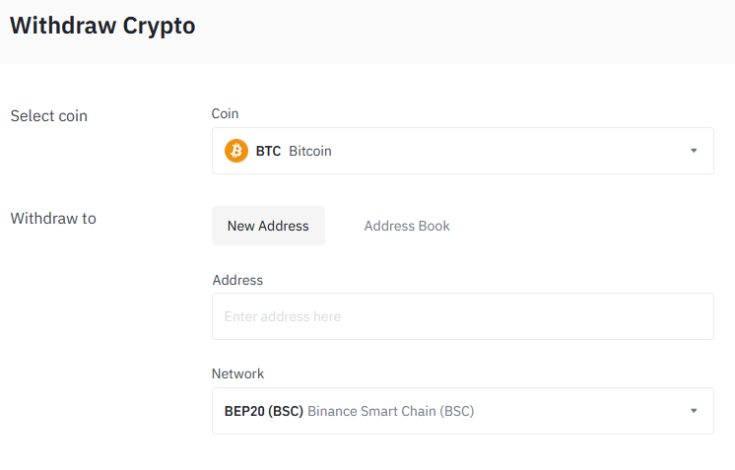The width and height of the screenshot is (735, 470).
Task: Click the Withdraw to label
Action: (x=53, y=219)
